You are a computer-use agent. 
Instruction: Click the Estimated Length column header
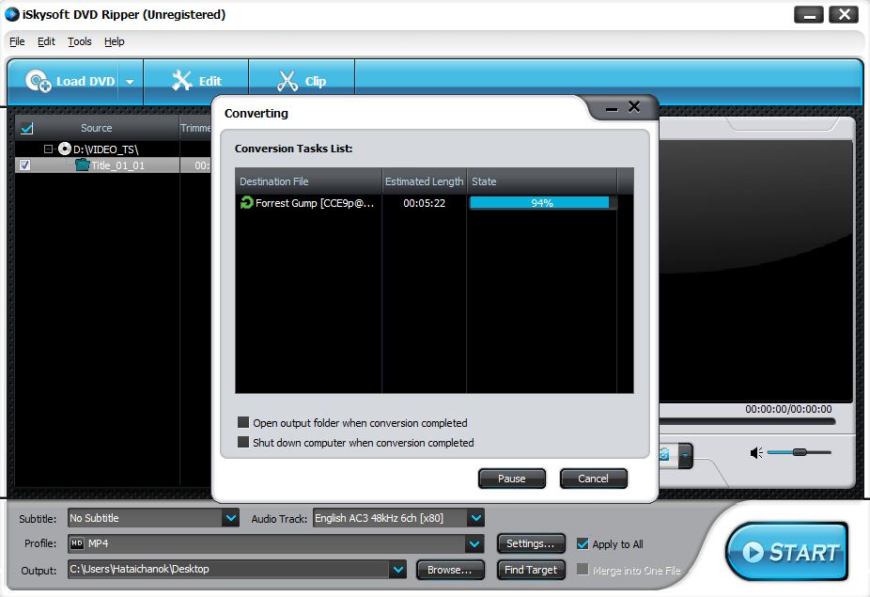pos(424,181)
